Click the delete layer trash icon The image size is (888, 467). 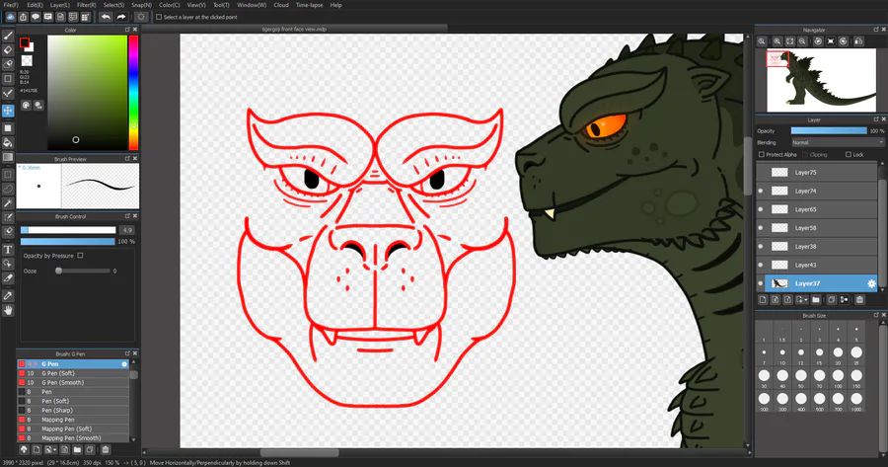point(859,300)
